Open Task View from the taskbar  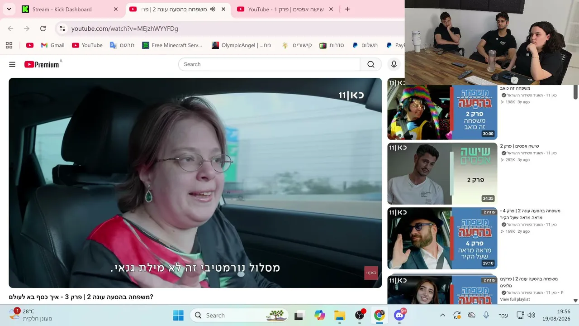pos(299,316)
